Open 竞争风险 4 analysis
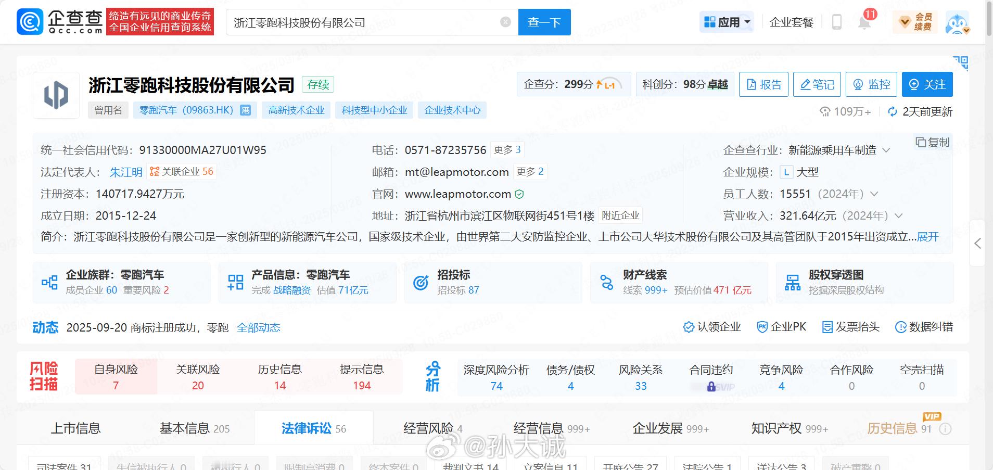Viewport: 993px width, 470px height. point(781,377)
